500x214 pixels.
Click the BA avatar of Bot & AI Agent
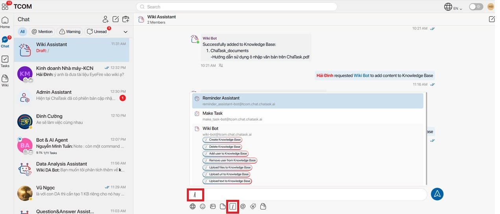tap(25, 146)
